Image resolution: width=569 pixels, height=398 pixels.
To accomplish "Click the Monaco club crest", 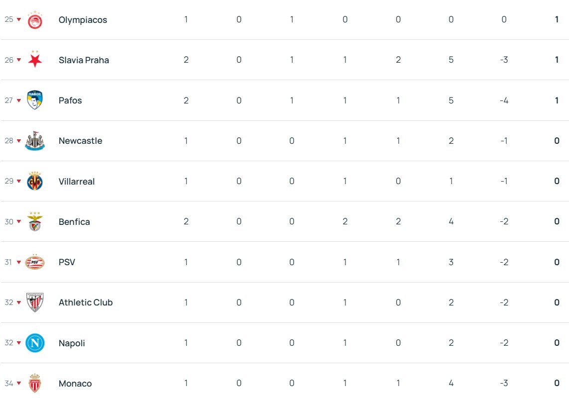I will tap(35, 384).
